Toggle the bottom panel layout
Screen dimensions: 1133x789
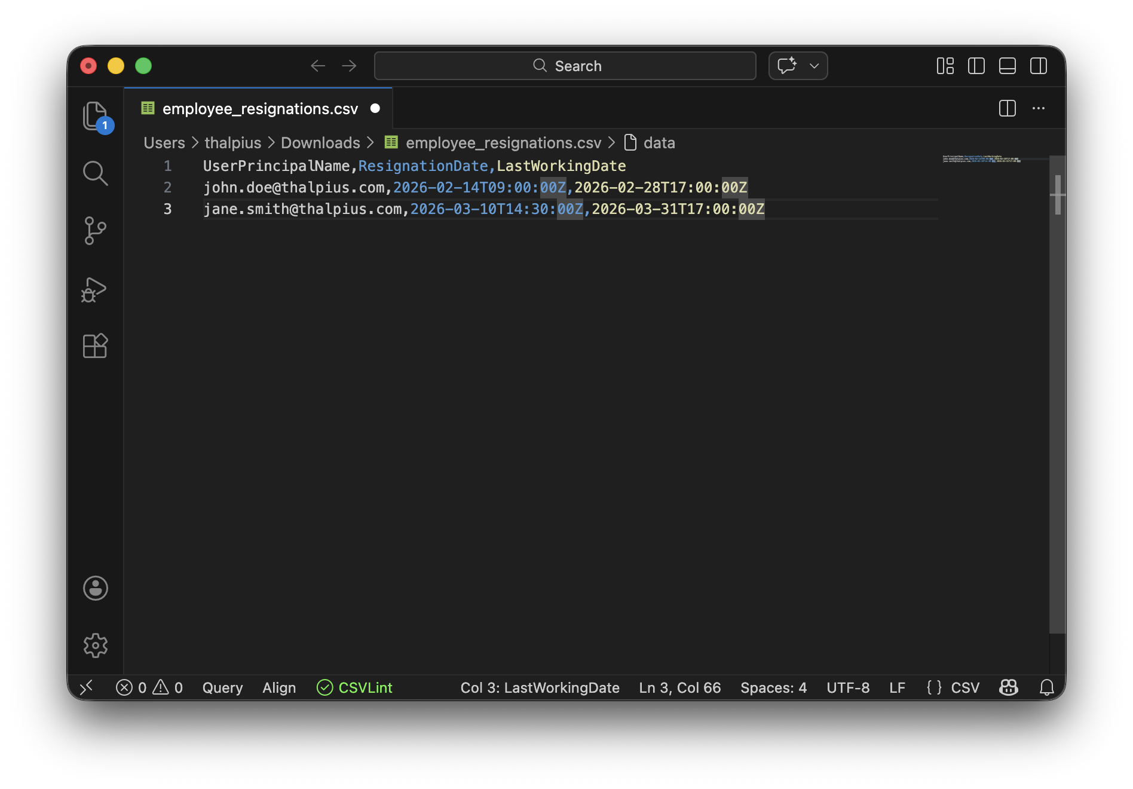pyautogui.click(x=1007, y=66)
